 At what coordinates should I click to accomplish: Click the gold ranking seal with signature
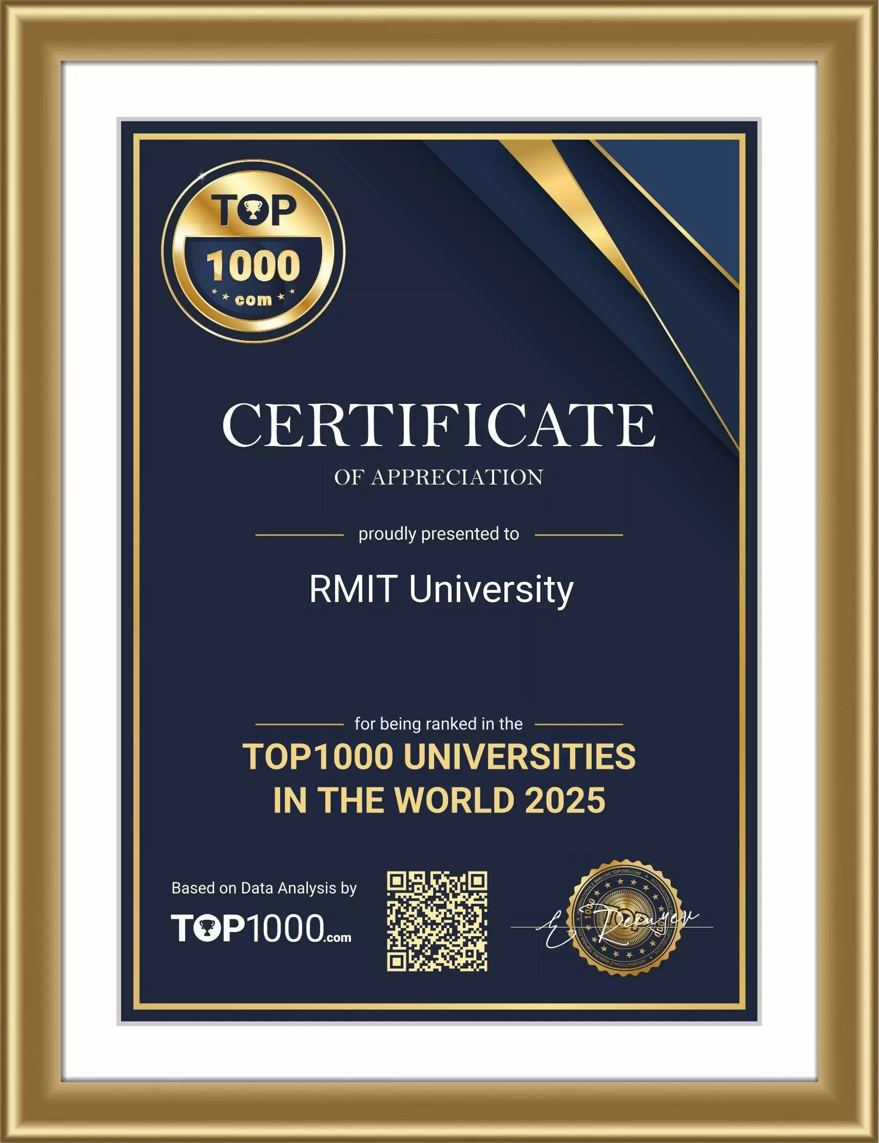click(624, 919)
